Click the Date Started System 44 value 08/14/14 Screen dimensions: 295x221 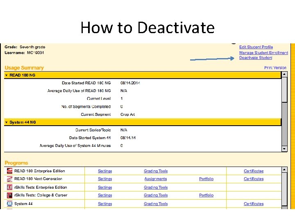click(x=128, y=138)
